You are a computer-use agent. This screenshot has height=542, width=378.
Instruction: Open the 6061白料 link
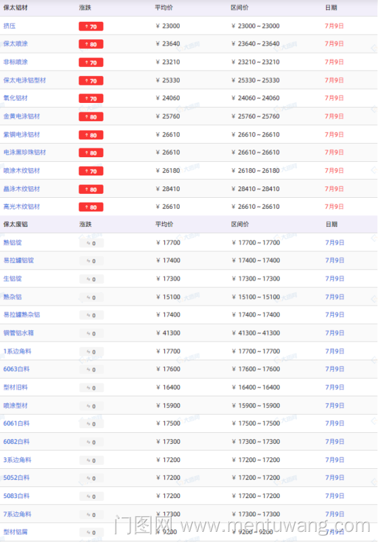coord(16,423)
